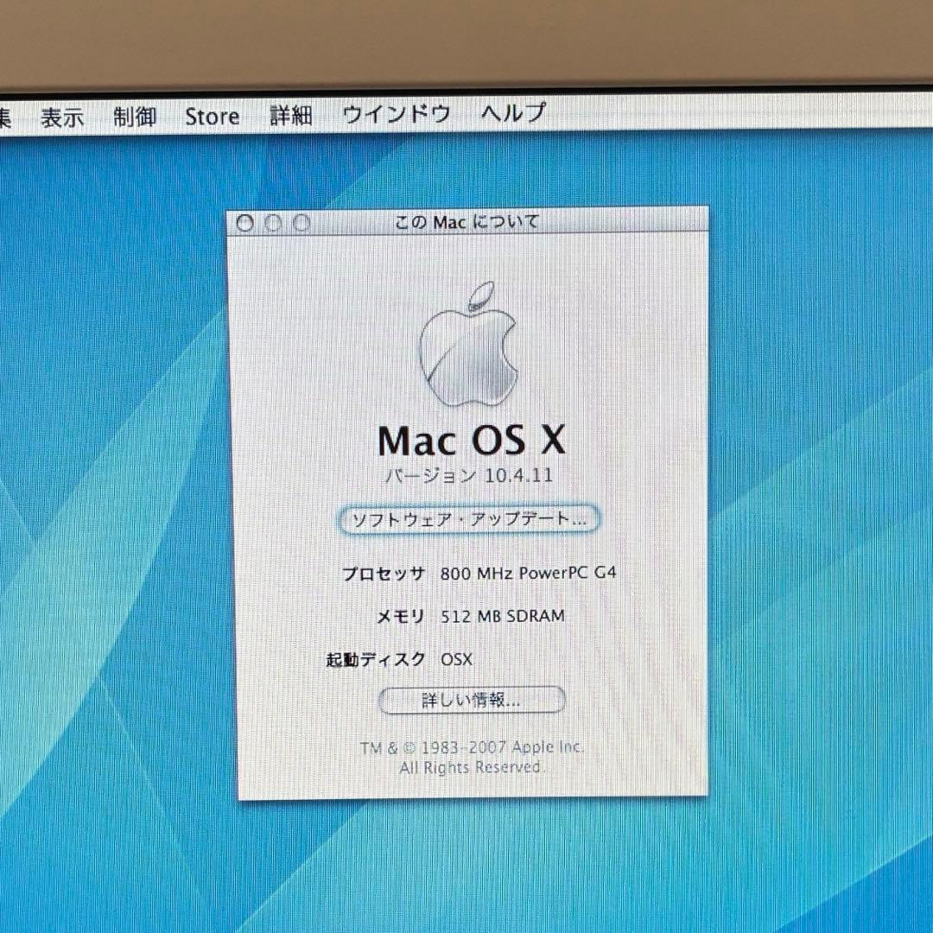Click the バージョン 10.4.11 text to reveal build number

click(470, 474)
